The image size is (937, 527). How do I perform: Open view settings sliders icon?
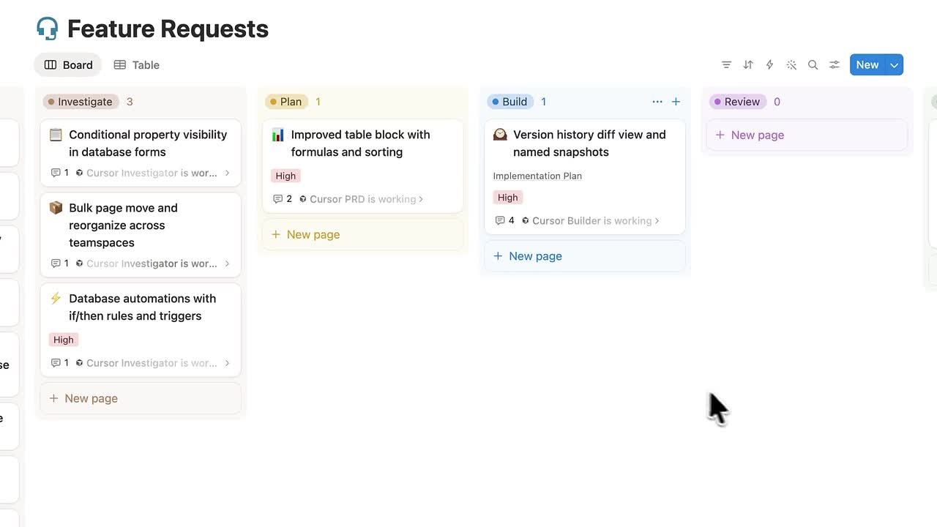coord(835,64)
